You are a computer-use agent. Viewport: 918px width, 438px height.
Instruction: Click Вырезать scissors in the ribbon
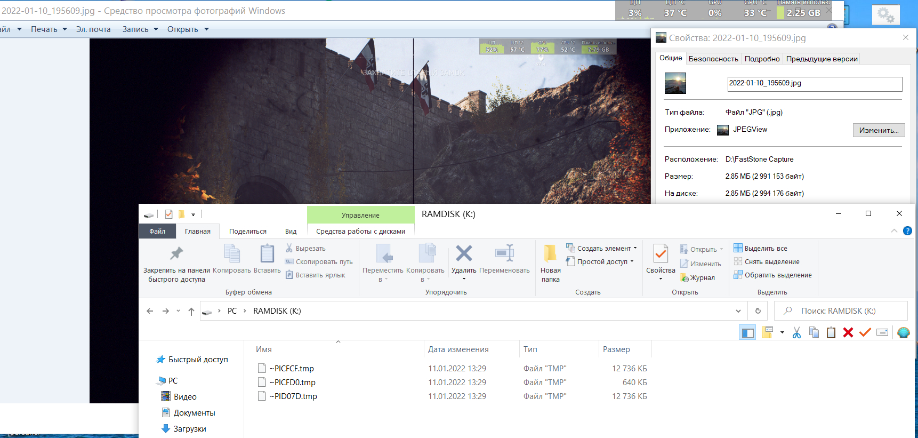coord(305,248)
